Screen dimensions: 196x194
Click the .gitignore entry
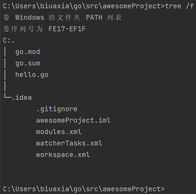coord(57,109)
